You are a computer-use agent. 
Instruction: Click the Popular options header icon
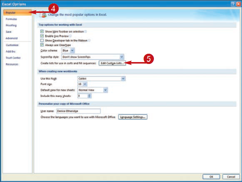[43, 14]
